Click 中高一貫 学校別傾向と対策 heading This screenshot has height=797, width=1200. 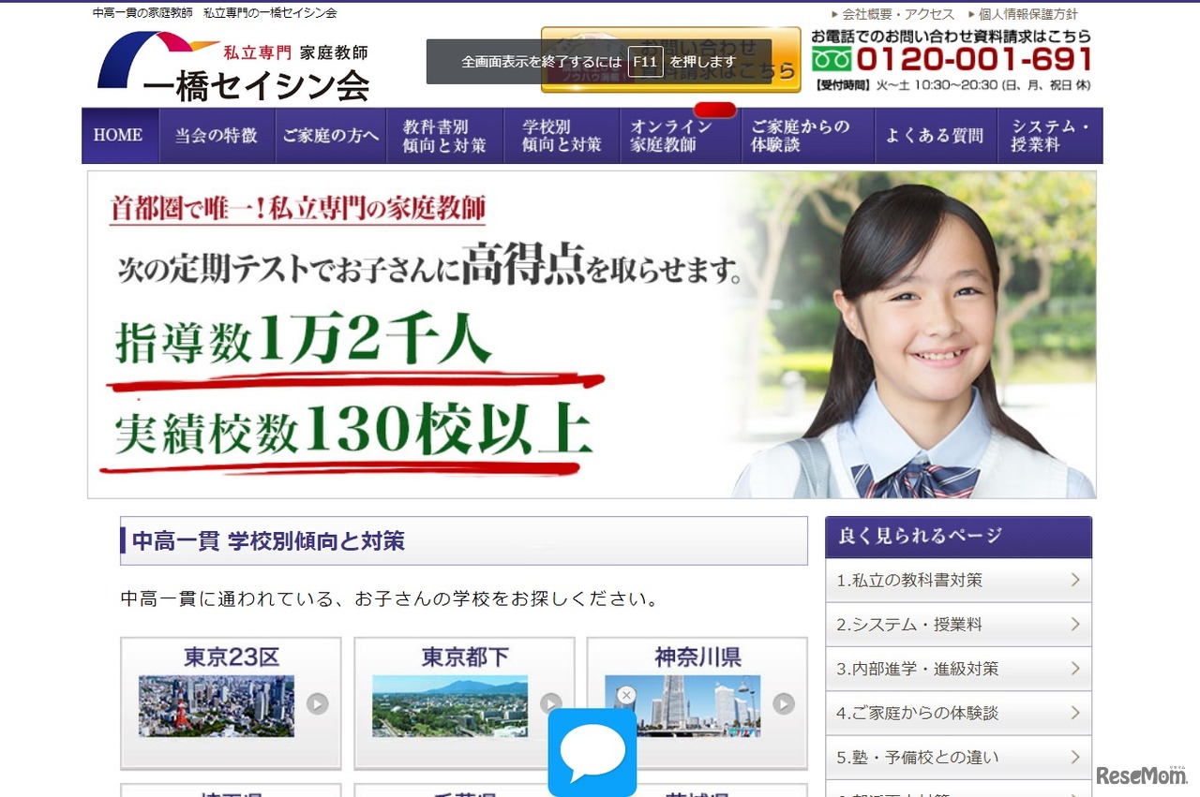[268, 541]
